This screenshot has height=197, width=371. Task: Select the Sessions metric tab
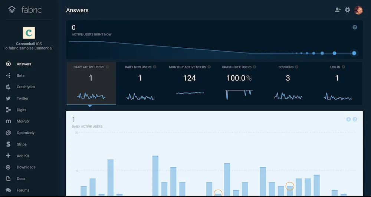click(x=288, y=84)
